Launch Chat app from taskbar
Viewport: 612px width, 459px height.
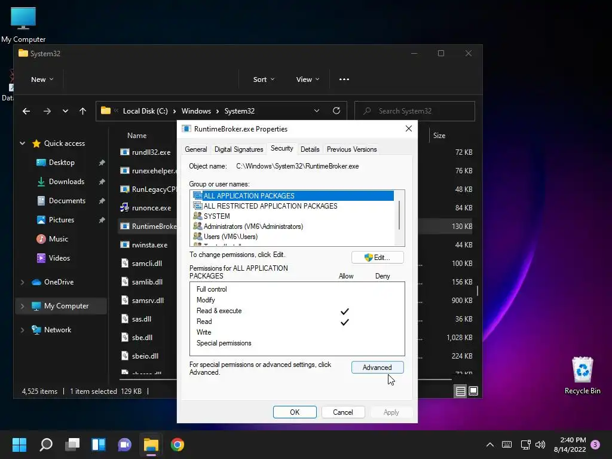pyautogui.click(x=124, y=445)
